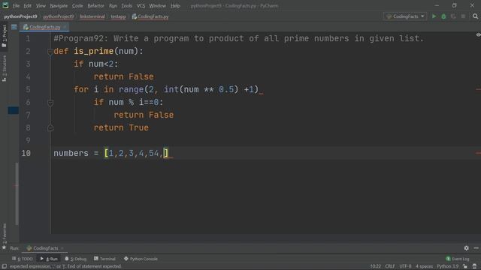Image resolution: width=481 pixels, height=270 pixels.
Task: Open the Terminal tool window
Action: [x=105, y=259]
